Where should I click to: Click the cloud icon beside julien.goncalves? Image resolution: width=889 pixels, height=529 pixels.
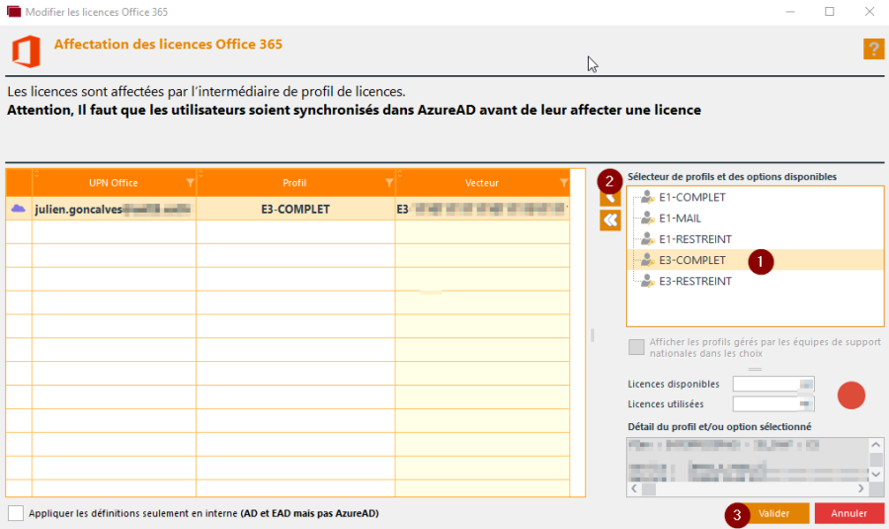coord(18,209)
